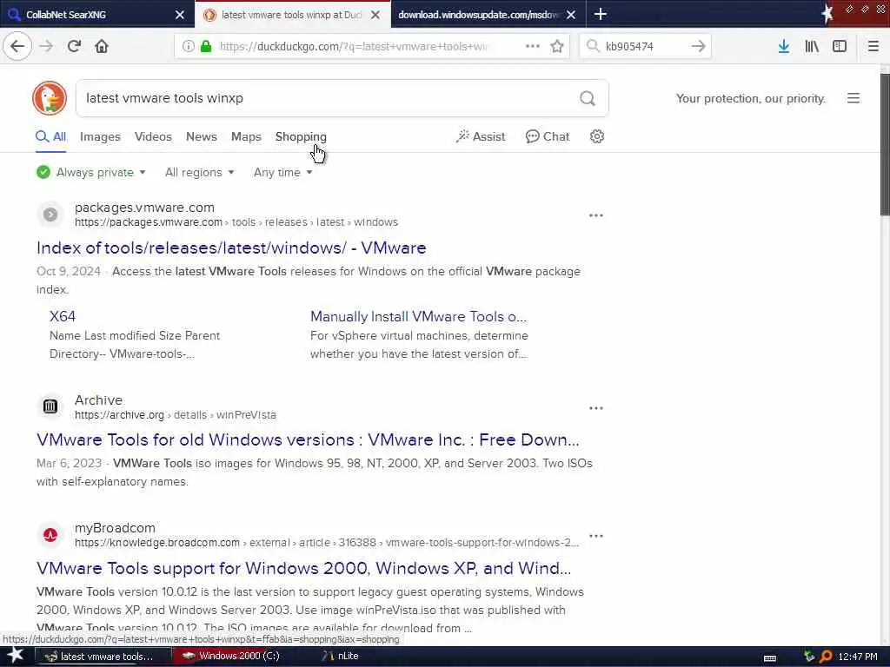The height and width of the screenshot is (667, 890).
Task: Click the 12:47 PM taskbar clock
Action: [x=858, y=657]
